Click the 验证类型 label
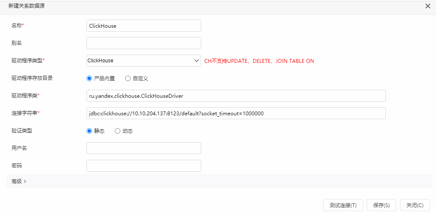 click(22, 131)
